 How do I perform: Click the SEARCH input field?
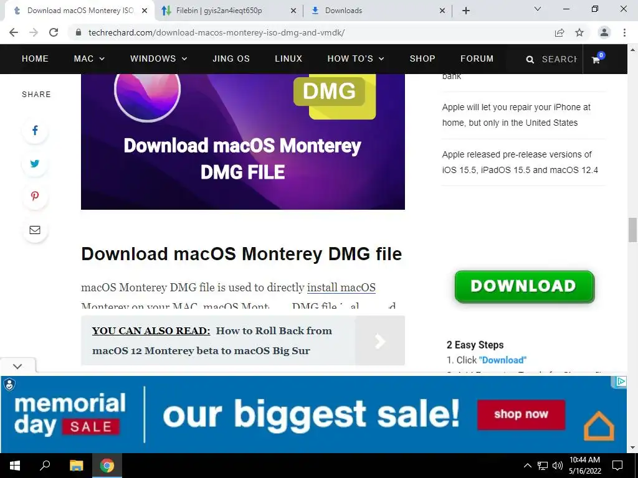click(x=559, y=59)
